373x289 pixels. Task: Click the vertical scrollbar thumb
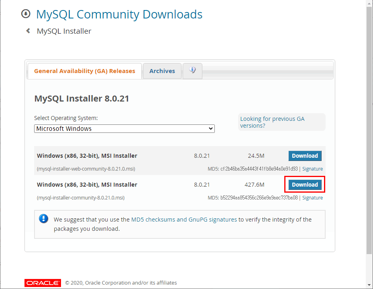tap(369, 130)
